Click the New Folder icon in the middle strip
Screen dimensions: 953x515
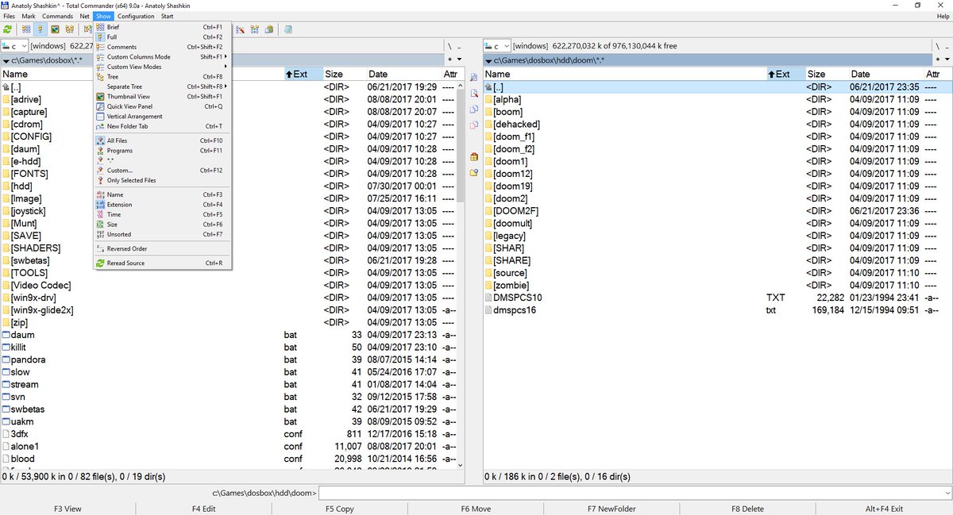click(x=474, y=172)
